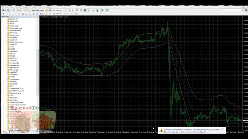Switch to M30 timeframe
The height and width of the screenshot is (139, 248).
(x=57, y=14)
